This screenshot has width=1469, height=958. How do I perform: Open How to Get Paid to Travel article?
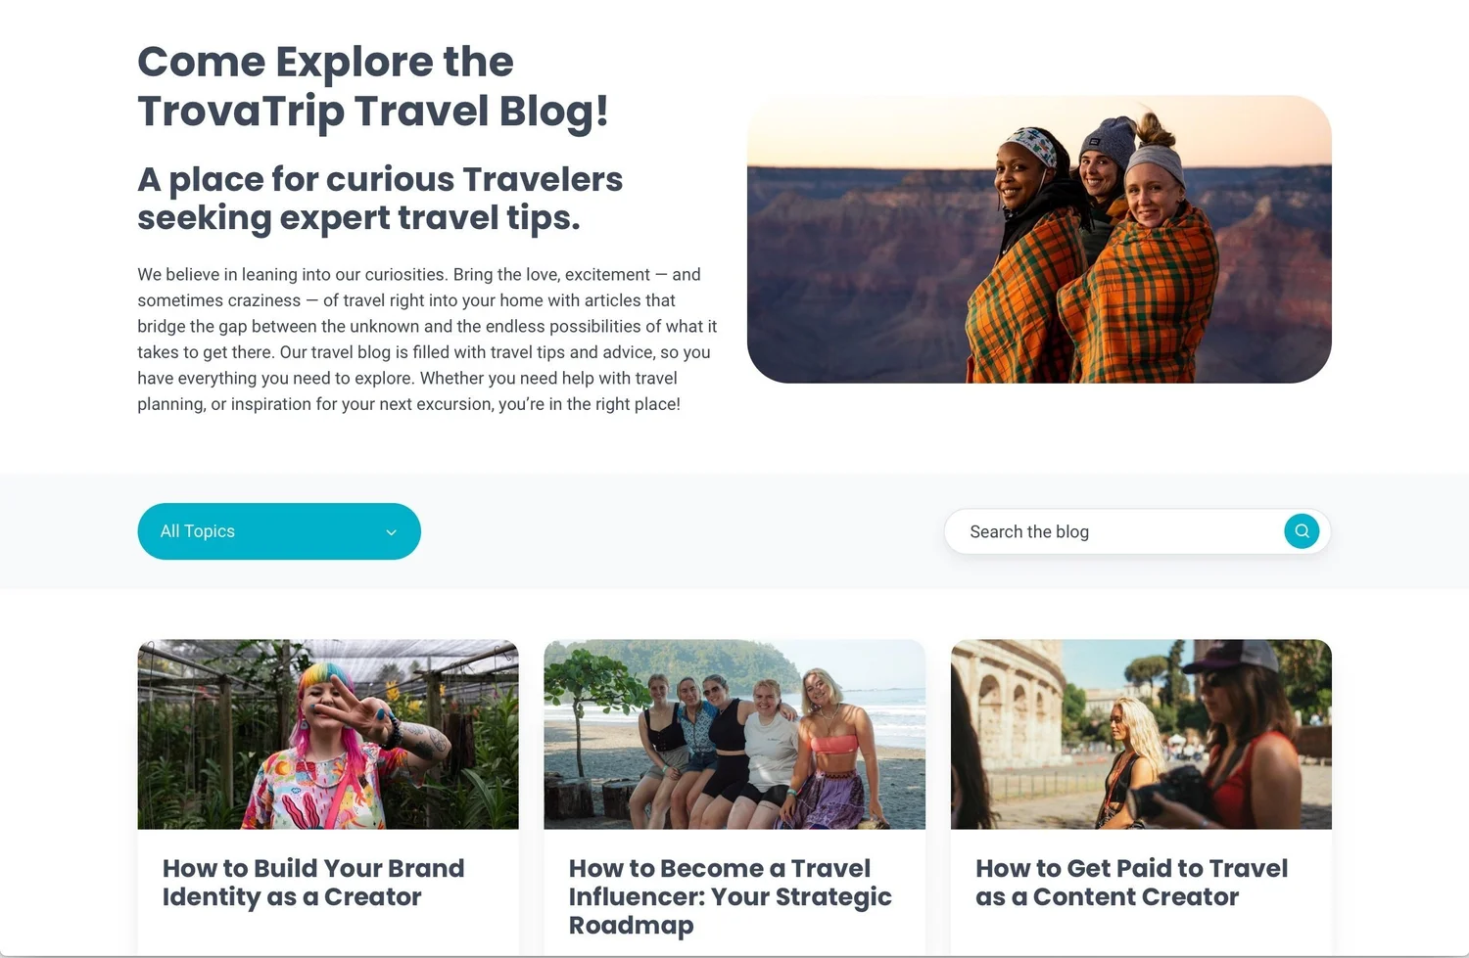point(1132,883)
